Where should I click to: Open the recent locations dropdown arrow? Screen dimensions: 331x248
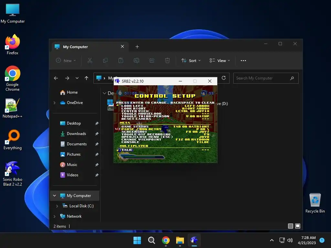[77, 78]
